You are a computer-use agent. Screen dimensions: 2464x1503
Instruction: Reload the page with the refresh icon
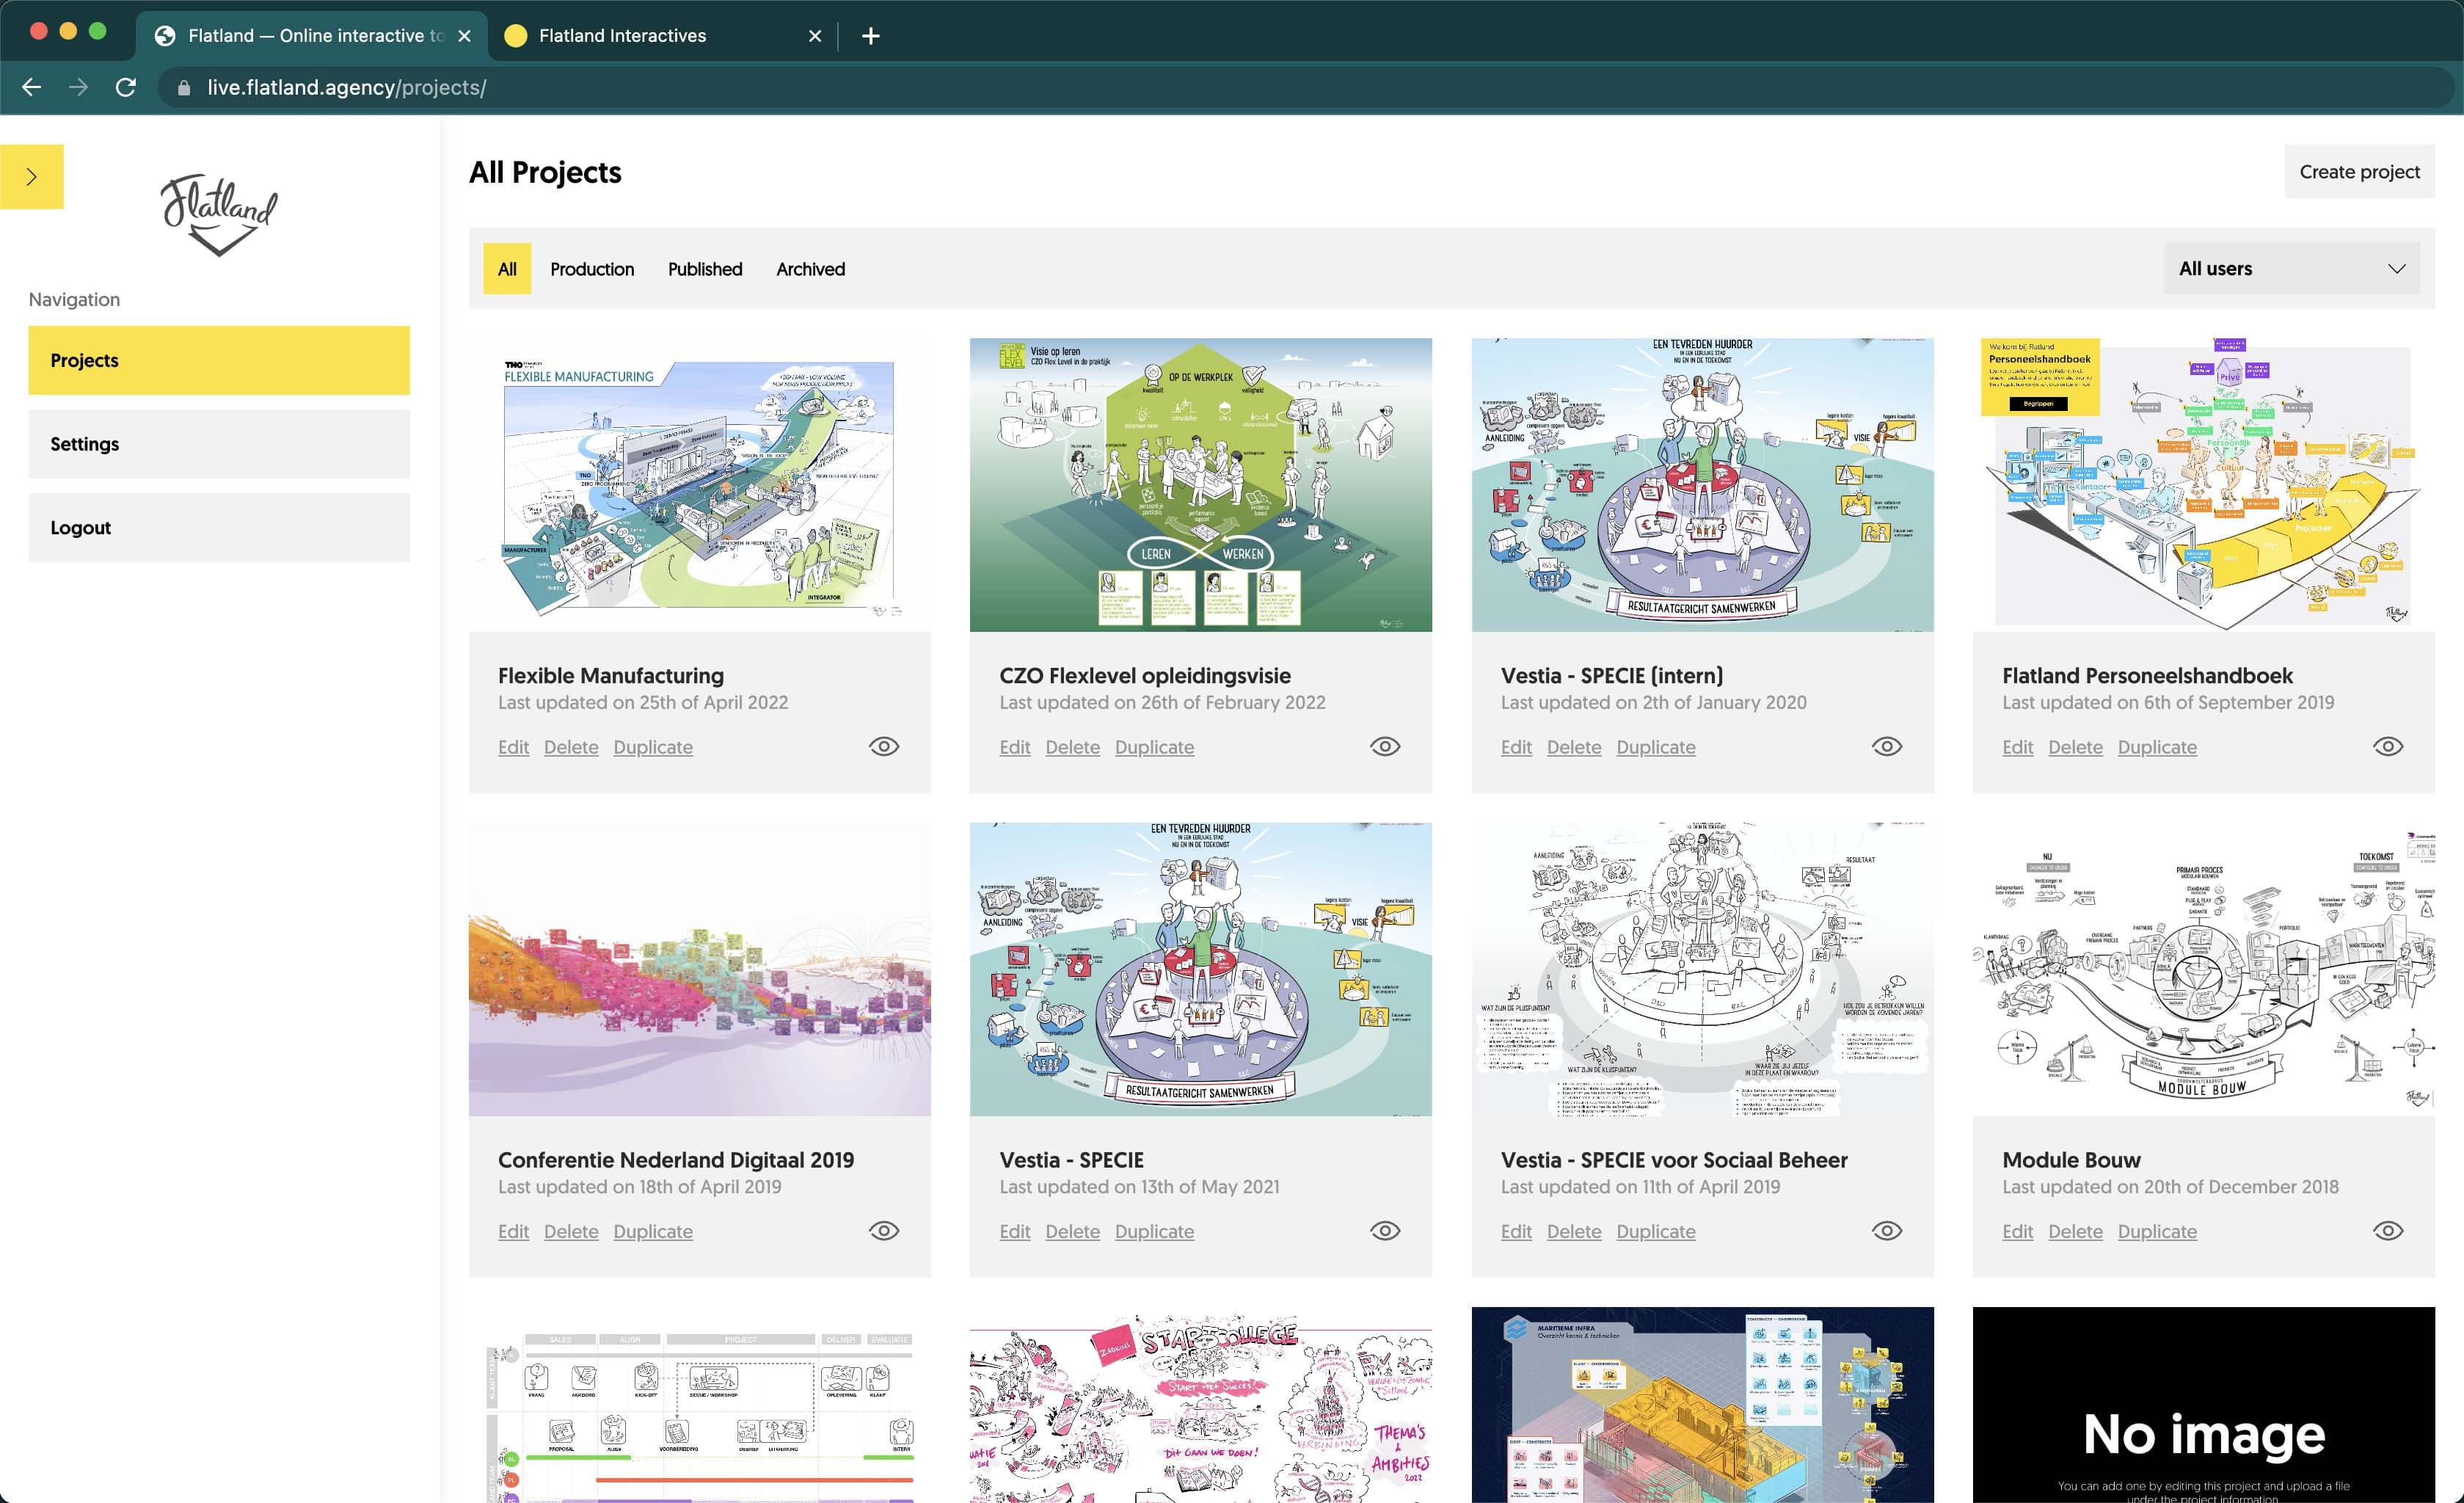(x=126, y=87)
